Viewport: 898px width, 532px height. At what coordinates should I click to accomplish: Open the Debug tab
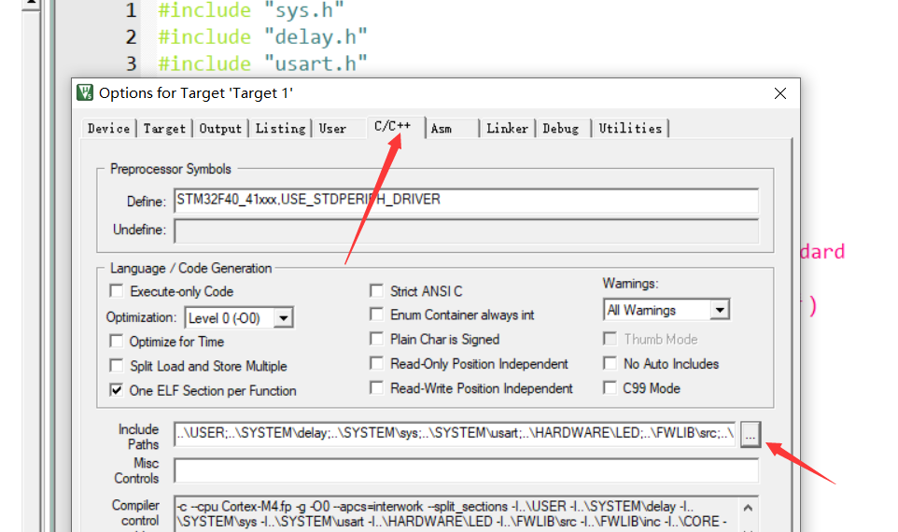click(561, 128)
